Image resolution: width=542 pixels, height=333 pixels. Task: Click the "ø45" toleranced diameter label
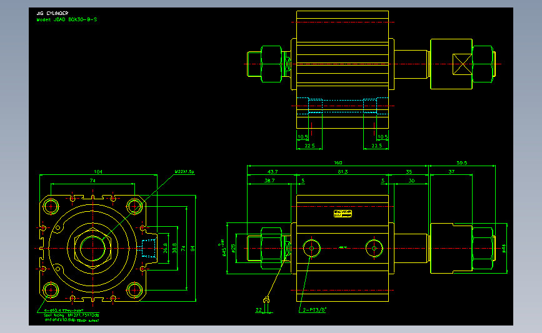(x=223, y=247)
